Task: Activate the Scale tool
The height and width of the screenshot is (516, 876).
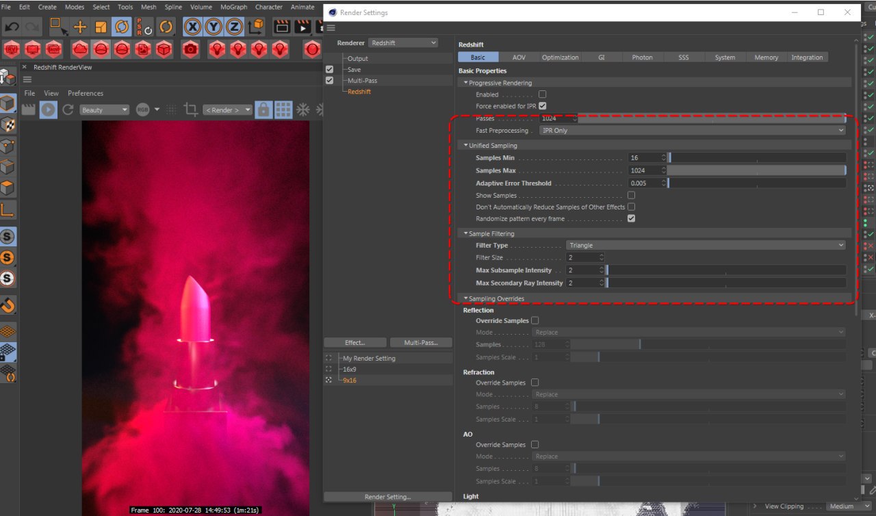Action: point(101,27)
